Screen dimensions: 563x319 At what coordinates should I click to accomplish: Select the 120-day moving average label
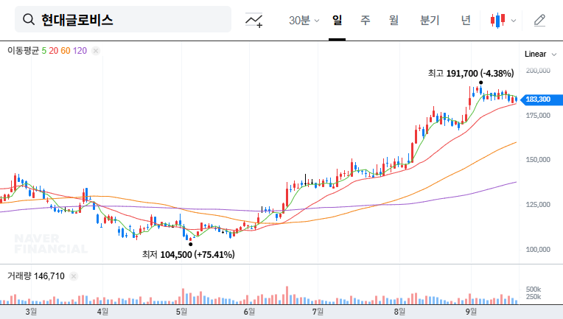click(x=80, y=51)
